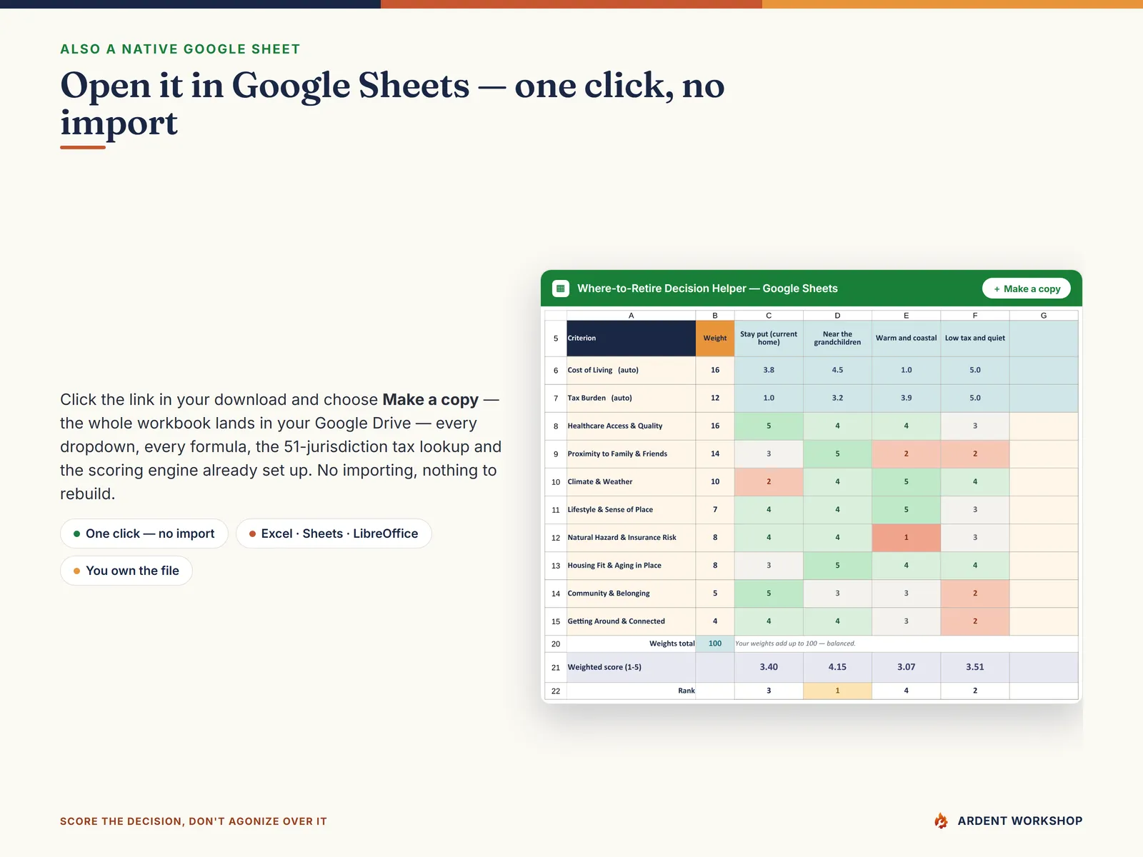Click the 'Near the grandchildren' column heading
Screen dimensions: 1143x857
837,339
